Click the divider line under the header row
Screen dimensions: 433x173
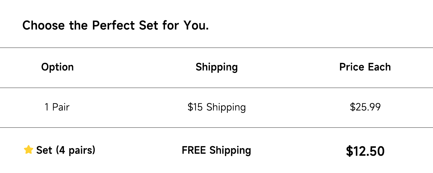point(216,88)
